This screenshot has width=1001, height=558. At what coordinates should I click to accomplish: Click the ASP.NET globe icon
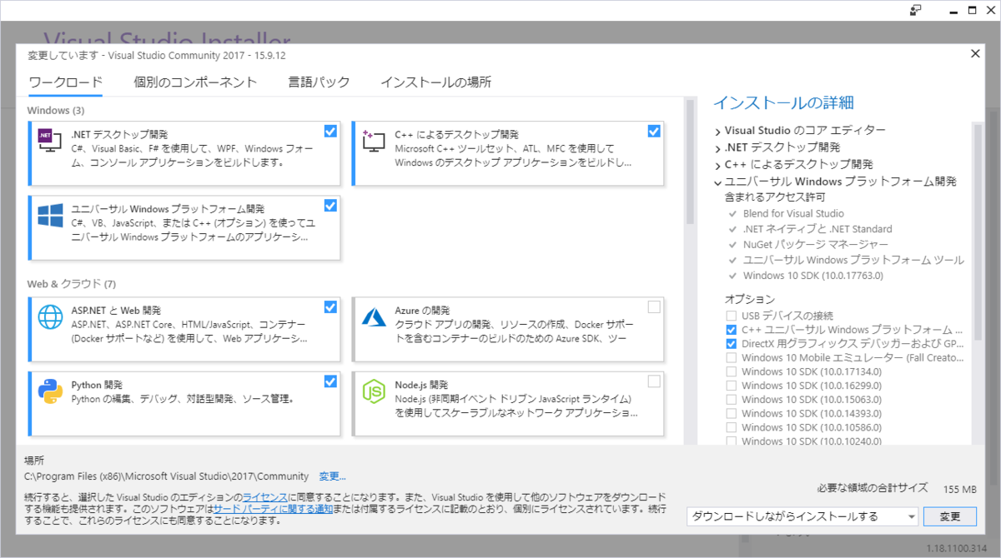point(50,317)
